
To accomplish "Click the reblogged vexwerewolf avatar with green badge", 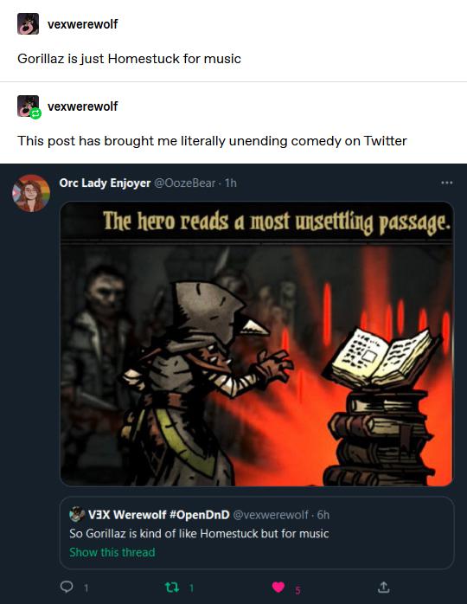I will click(29, 106).
